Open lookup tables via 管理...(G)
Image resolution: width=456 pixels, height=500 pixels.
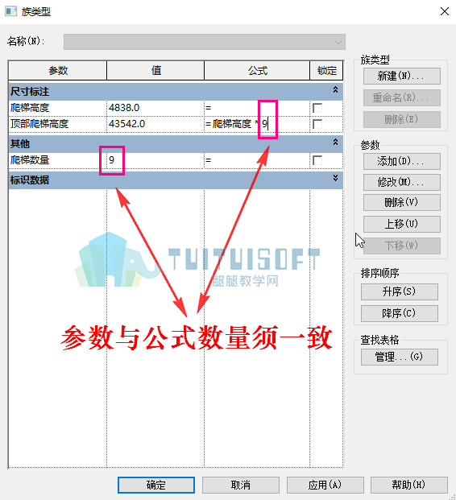[400, 357]
